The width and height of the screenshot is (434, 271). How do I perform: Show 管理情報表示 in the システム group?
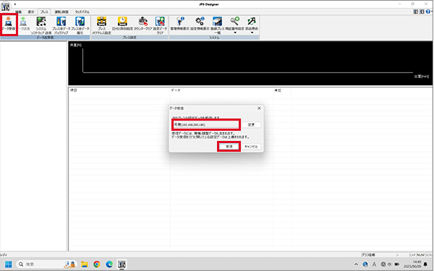[180, 24]
